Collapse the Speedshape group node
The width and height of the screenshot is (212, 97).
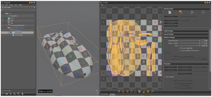(6, 30)
